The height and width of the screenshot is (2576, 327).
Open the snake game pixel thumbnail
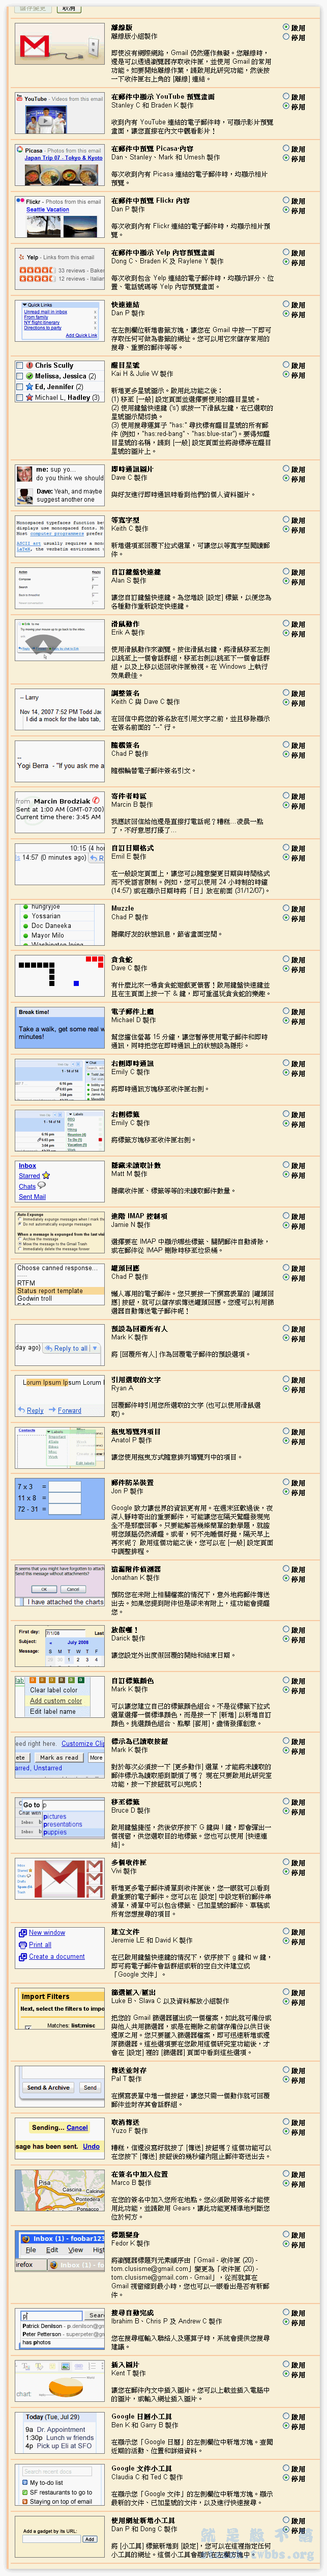60,976
